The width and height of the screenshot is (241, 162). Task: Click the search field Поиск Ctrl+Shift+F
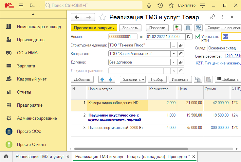(x=94, y=5)
